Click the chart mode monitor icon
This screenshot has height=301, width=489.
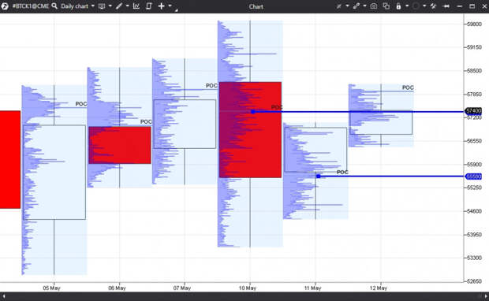102,6
